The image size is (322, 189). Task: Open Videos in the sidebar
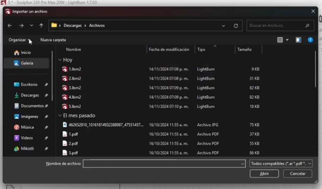click(x=26, y=138)
